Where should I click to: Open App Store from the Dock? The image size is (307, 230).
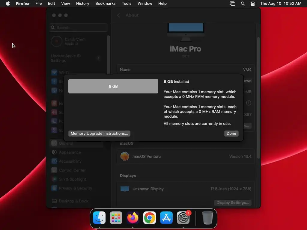[x=166, y=218]
